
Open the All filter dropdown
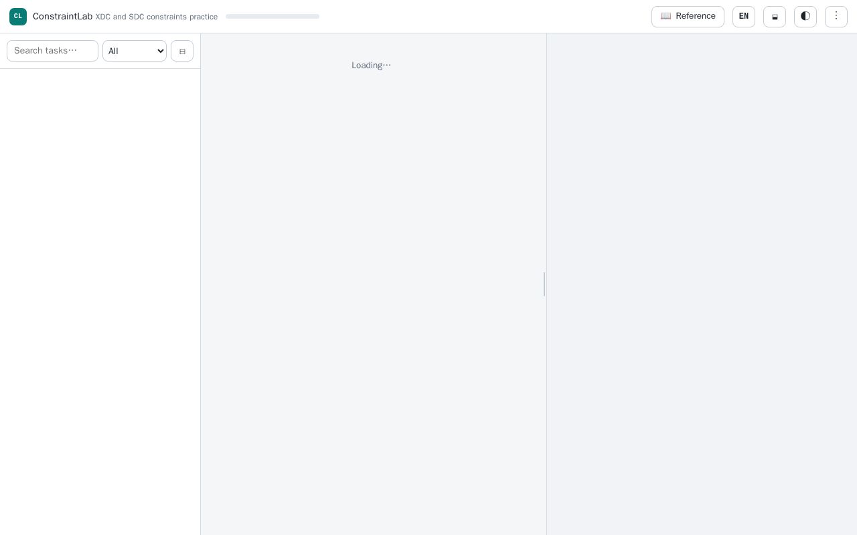pyautogui.click(x=135, y=51)
